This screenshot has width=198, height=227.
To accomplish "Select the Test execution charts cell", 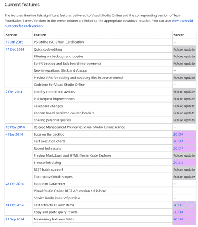I will pos(102,141).
